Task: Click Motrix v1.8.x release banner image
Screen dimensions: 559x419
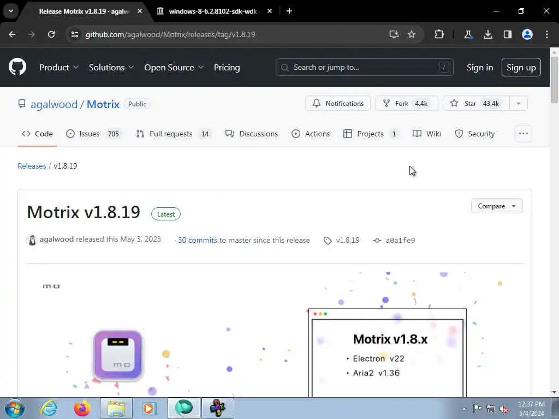Action: point(275,333)
